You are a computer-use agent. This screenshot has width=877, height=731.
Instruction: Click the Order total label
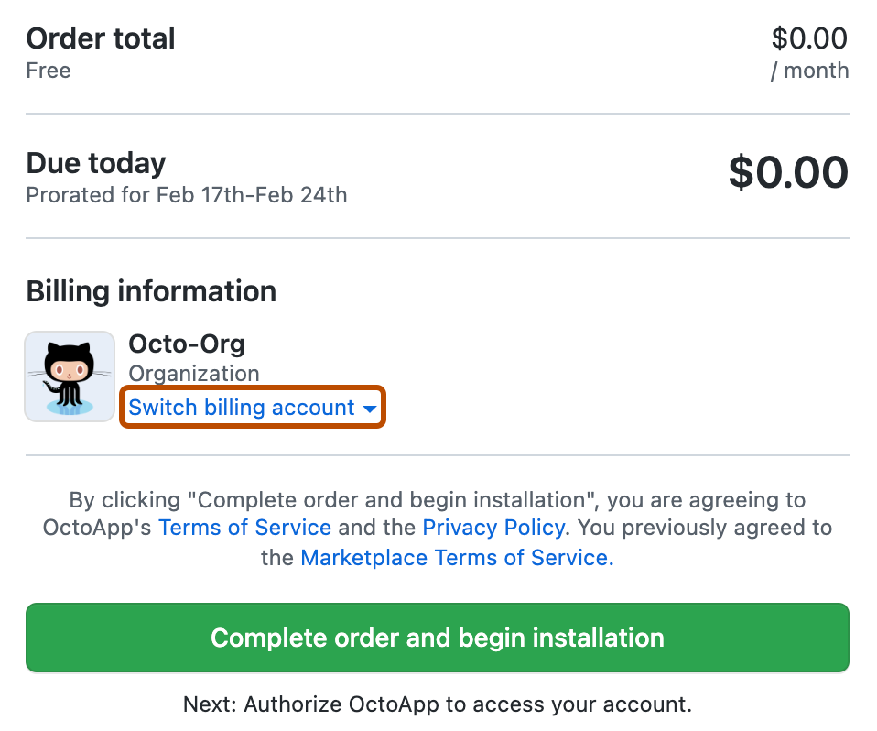tap(100, 38)
